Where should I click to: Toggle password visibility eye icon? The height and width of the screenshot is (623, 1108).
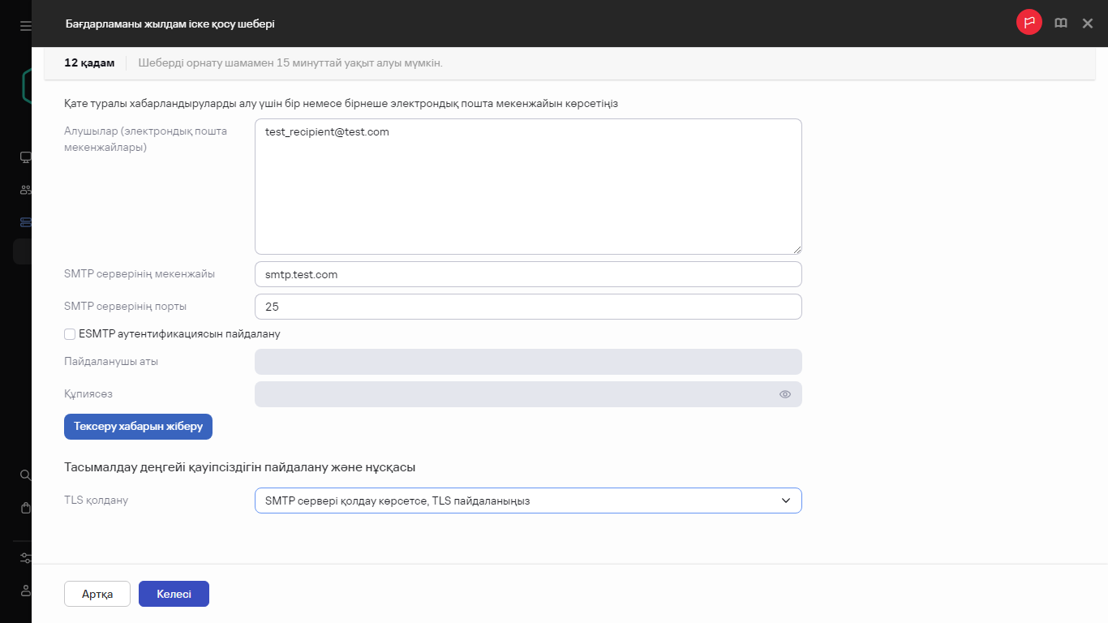pos(784,394)
